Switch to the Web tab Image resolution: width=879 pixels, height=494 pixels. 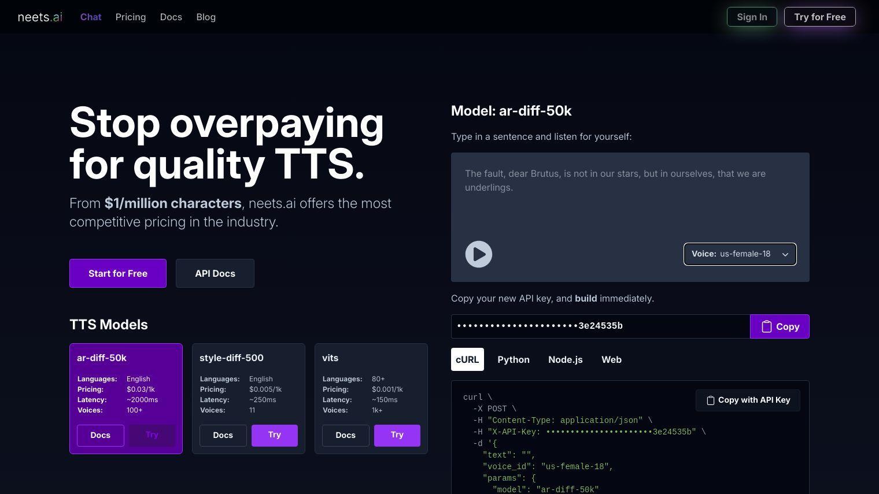click(611, 359)
